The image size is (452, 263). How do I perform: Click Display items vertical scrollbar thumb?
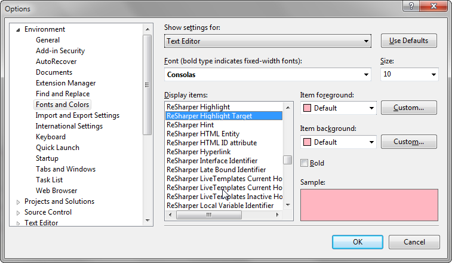point(287,160)
